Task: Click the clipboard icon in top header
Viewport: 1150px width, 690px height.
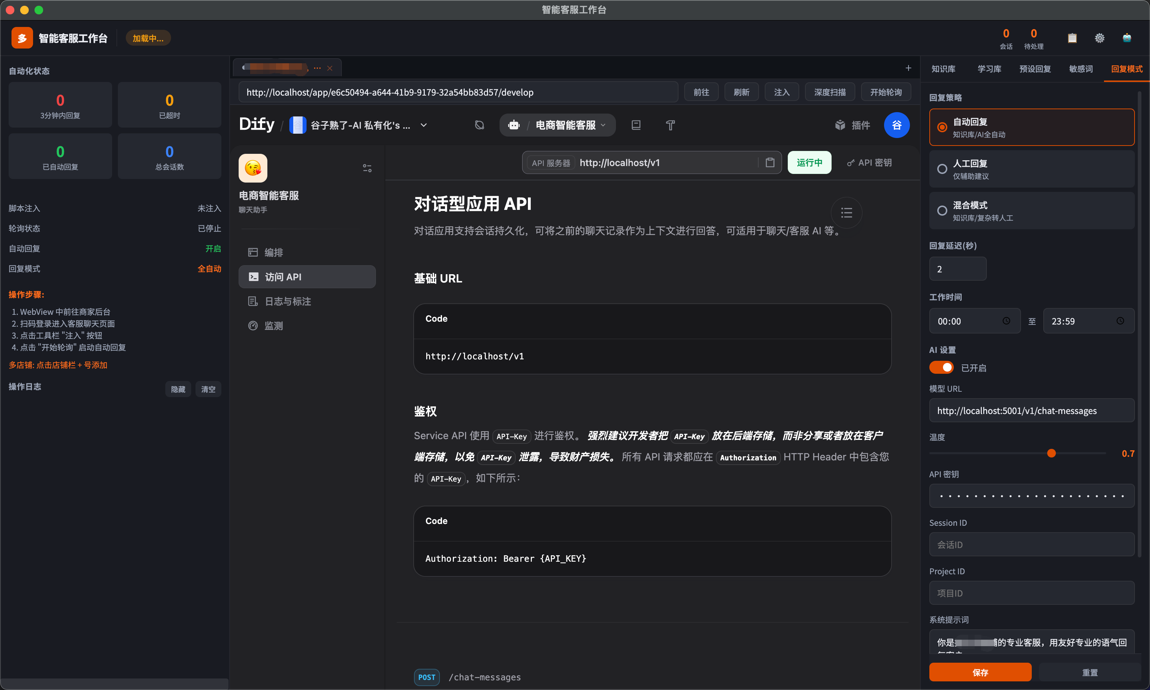Action: (x=1072, y=38)
